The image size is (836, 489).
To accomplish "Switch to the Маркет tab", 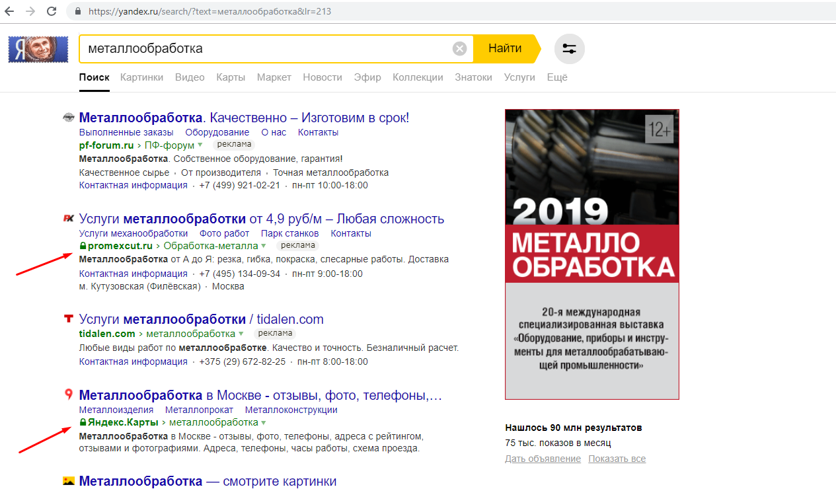I will click(274, 77).
